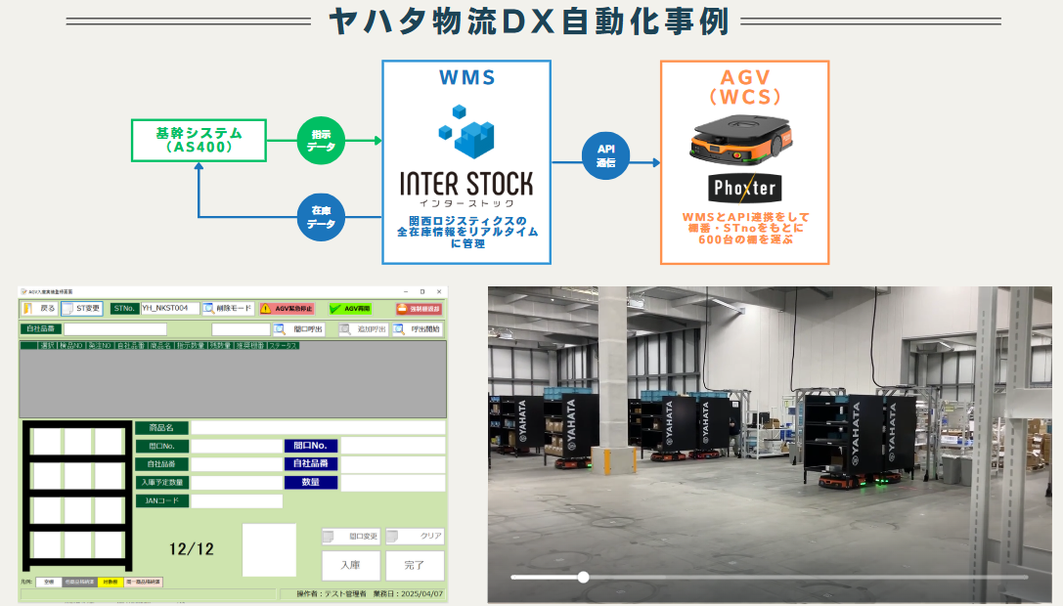Click the 入庫予定数量 field
Screen dimensions: 1063x606
pos(237,483)
